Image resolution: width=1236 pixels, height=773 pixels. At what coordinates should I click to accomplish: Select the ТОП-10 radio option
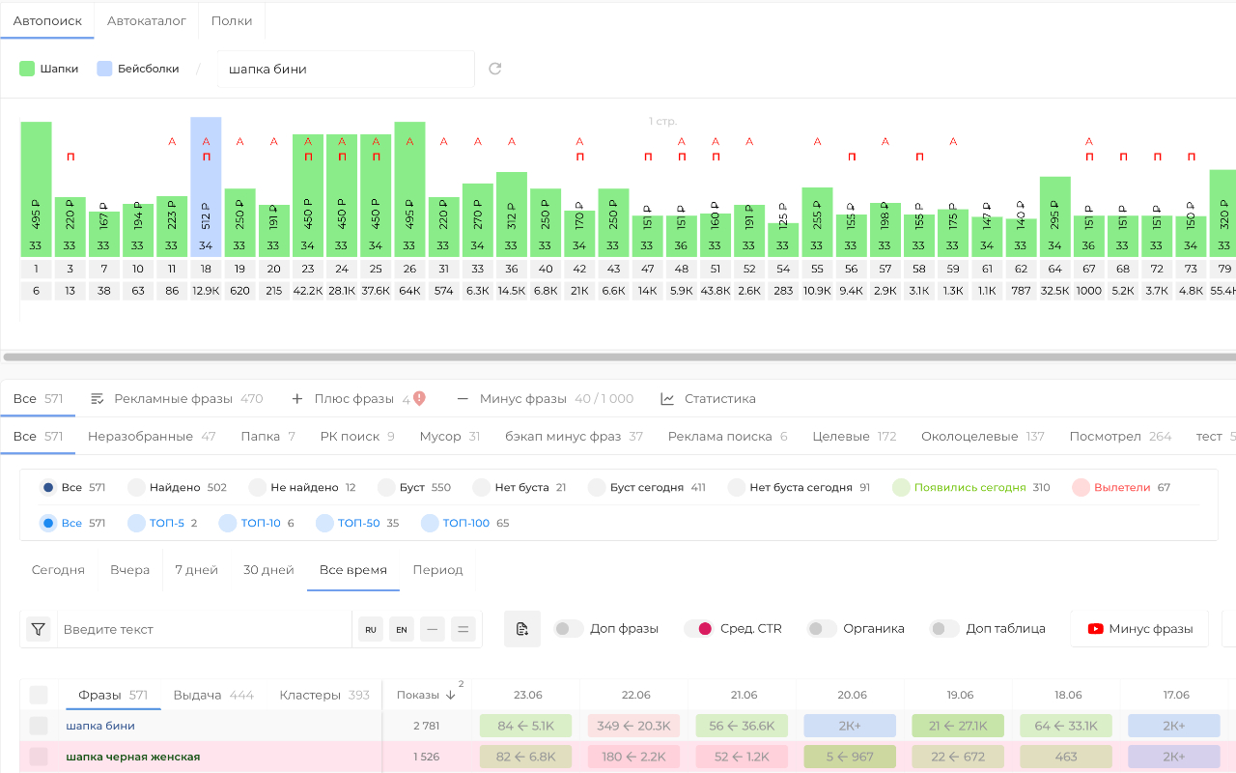click(228, 523)
